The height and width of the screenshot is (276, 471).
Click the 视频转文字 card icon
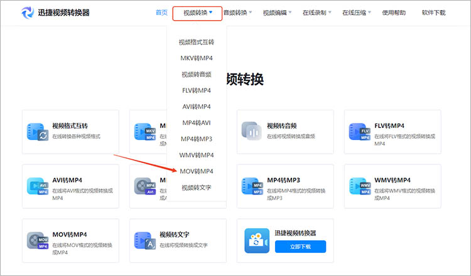pos(145,240)
